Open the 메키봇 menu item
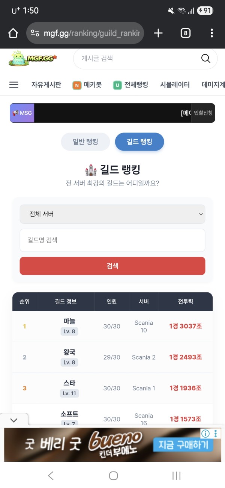Viewport: 225px width, 488px height. [87, 85]
